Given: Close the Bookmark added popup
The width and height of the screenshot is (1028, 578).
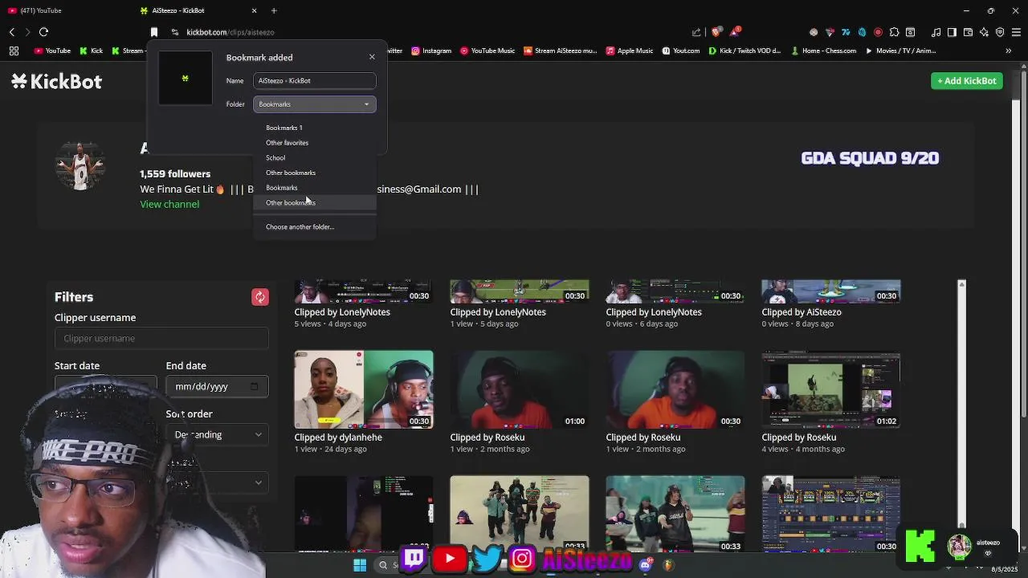Looking at the screenshot, I should click(x=372, y=57).
